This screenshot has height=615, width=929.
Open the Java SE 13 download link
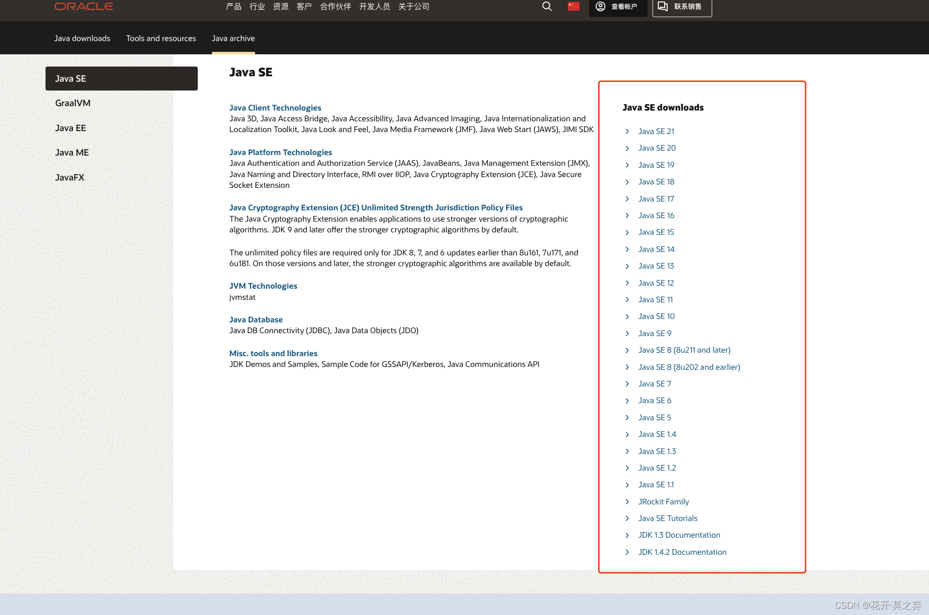tap(656, 266)
